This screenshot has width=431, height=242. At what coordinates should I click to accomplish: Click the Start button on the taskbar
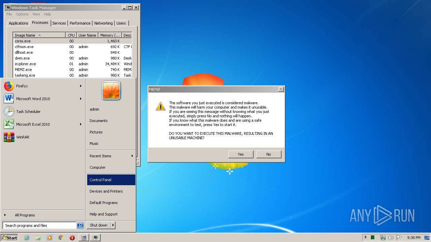coord(9,238)
